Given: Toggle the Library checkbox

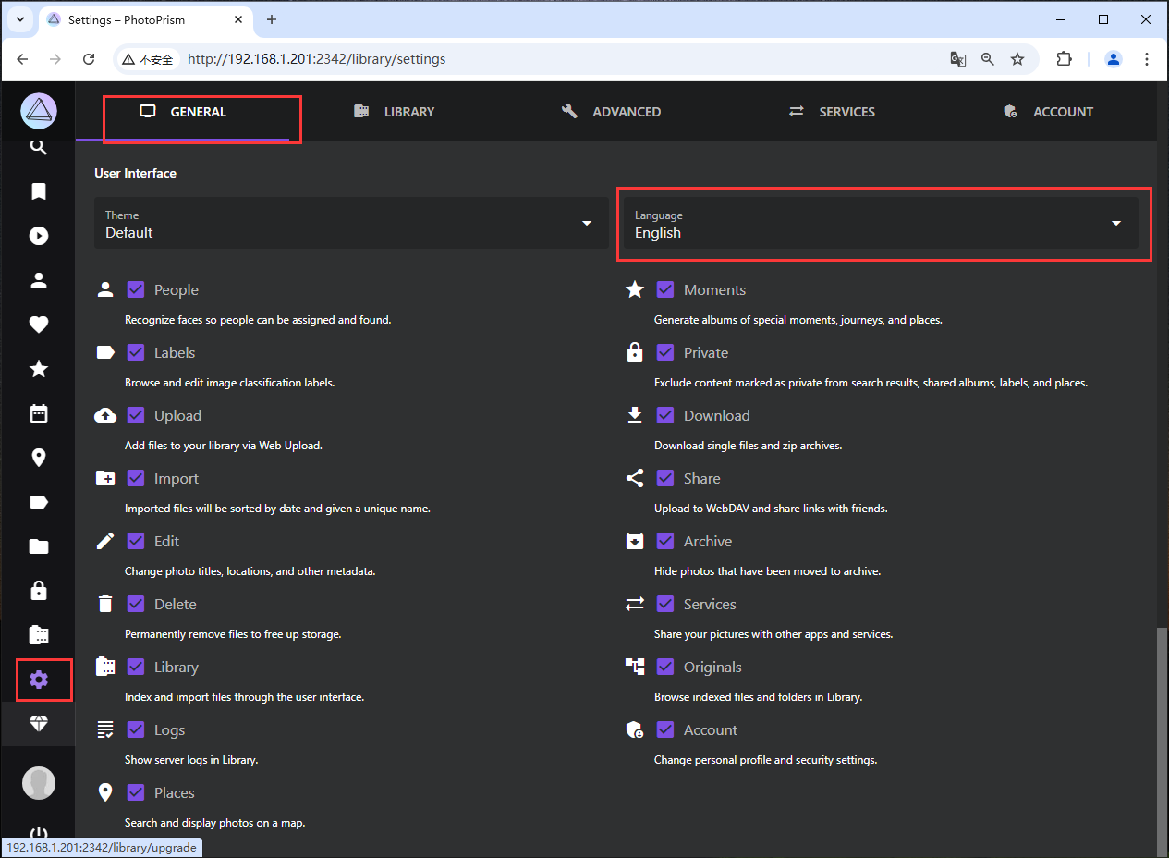Looking at the screenshot, I should [x=136, y=667].
